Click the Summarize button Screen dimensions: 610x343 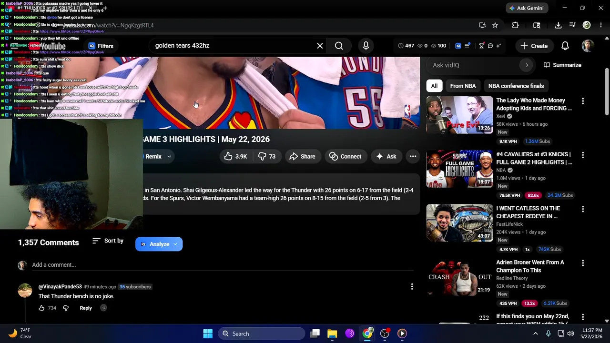coord(562,65)
